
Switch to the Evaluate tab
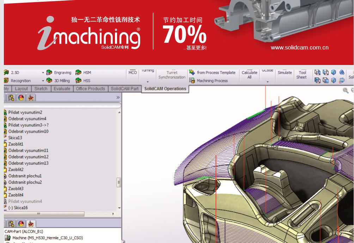pos(62,89)
